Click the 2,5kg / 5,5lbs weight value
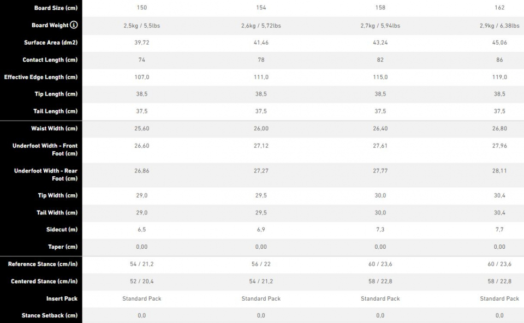Viewport: 524px width, 323px height. pos(142,26)
